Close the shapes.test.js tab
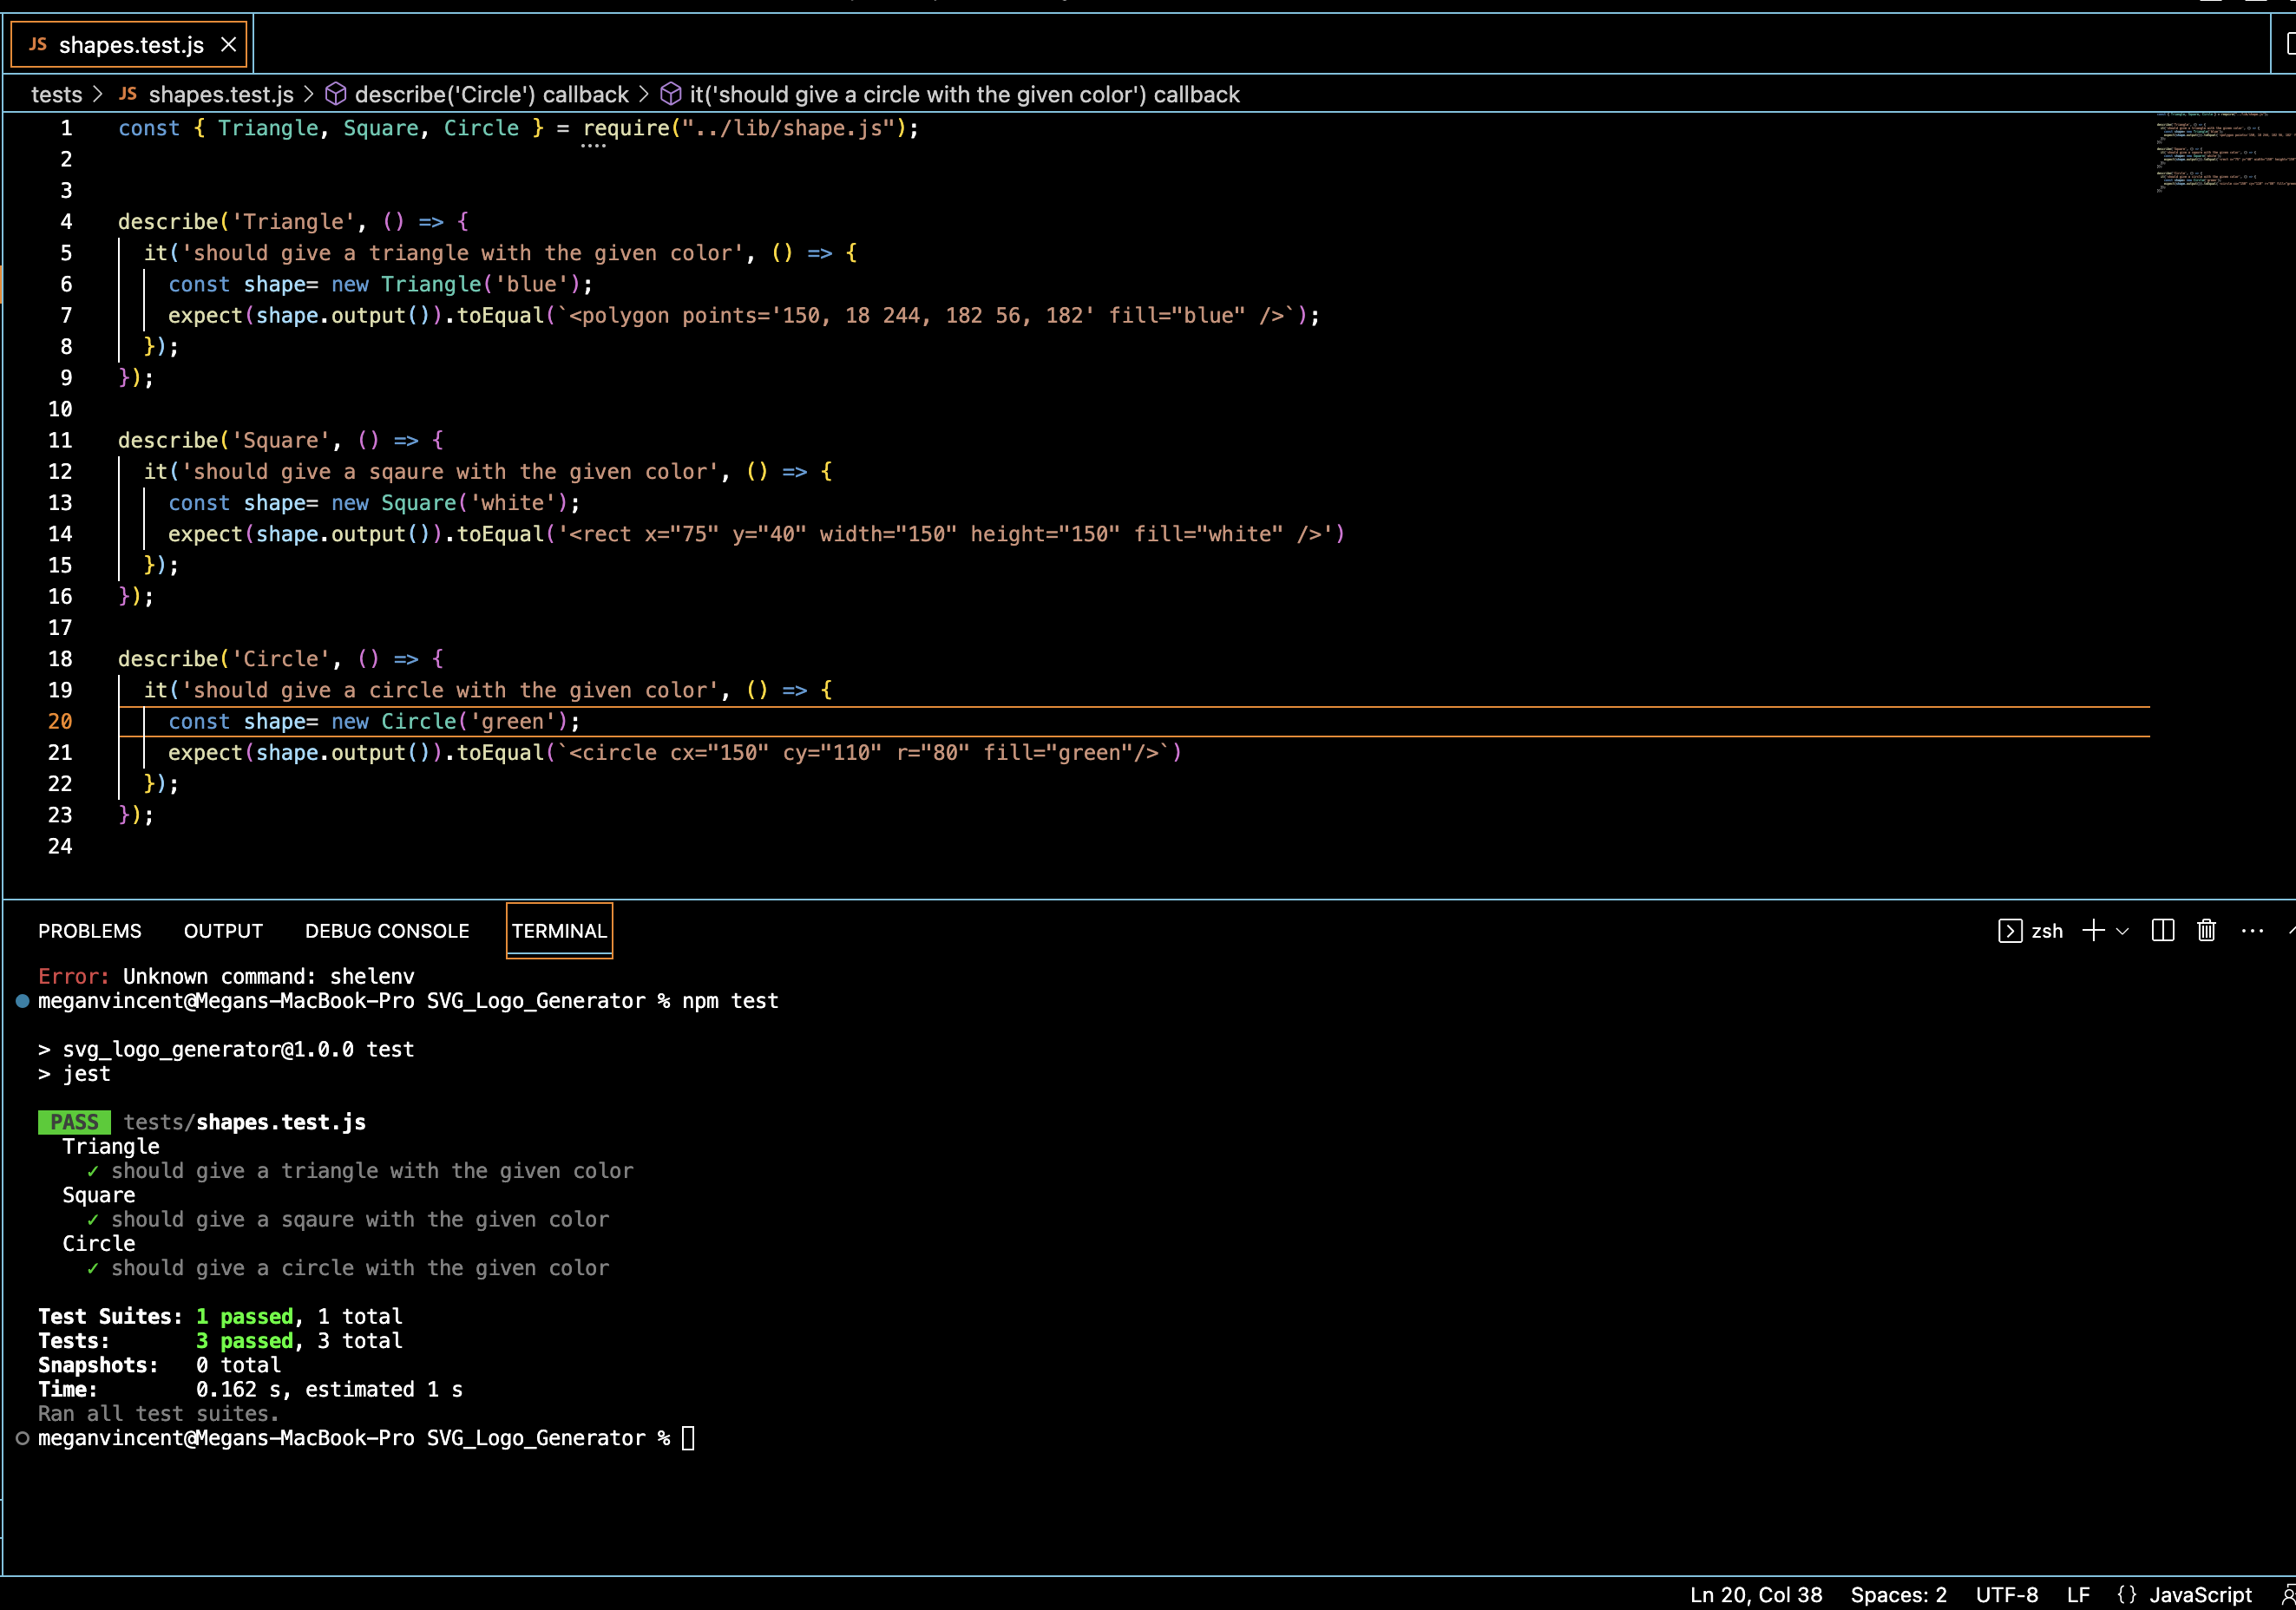The image size is (2296, 1610). pos(228,45)
